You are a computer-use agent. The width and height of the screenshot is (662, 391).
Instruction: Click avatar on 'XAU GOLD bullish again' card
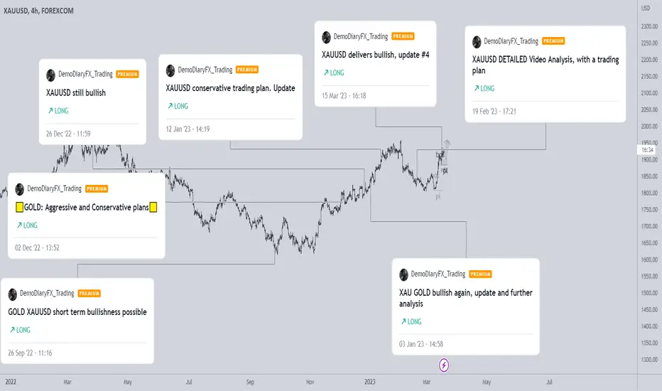coord(403,274)
